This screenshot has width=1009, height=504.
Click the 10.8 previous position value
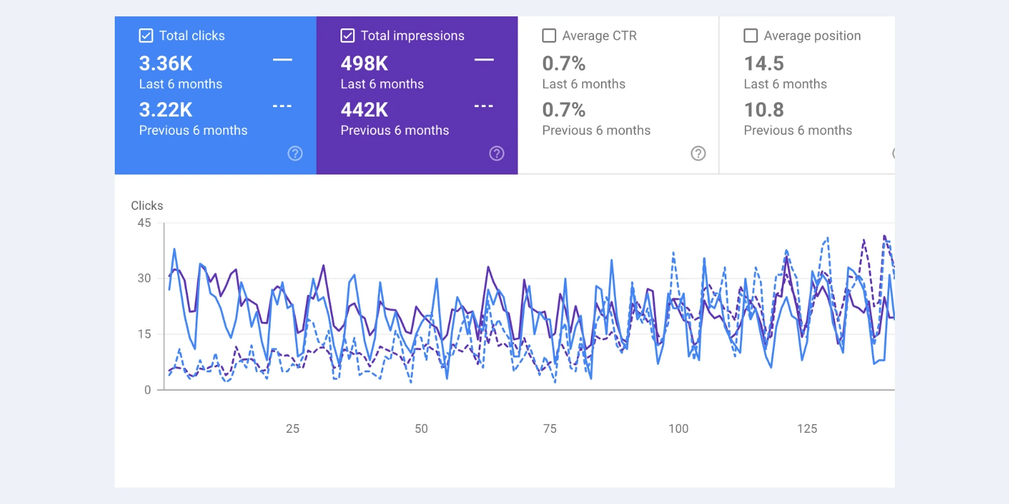pyautogui.click(x=764, y=110)
